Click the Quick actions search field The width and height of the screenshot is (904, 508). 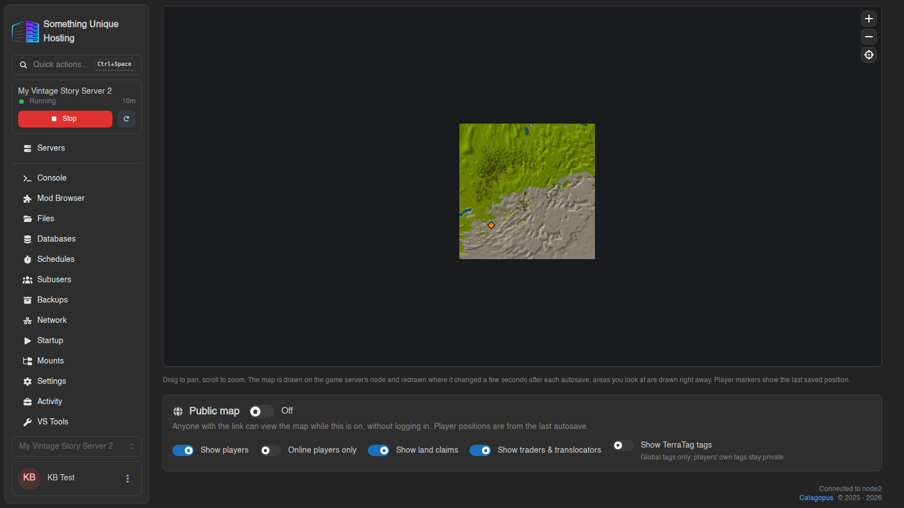(77, 65)
